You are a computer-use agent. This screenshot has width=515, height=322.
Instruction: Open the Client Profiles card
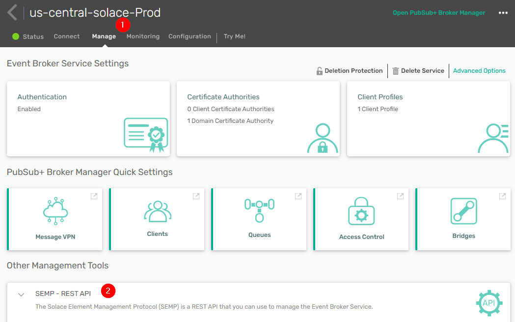pyautogui.click(x=428, y=118)
